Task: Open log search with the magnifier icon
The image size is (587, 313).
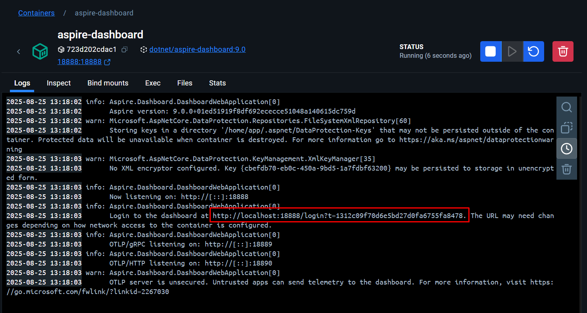Action: click(566, 107)
